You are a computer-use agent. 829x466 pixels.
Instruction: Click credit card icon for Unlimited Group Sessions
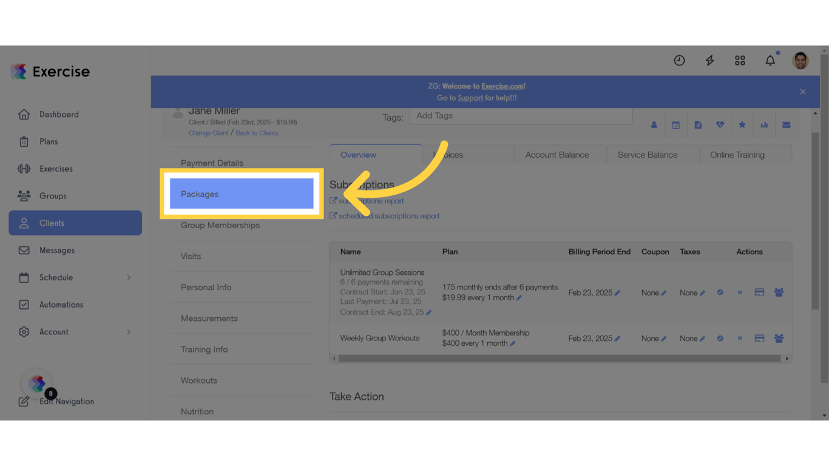[759, 292]
